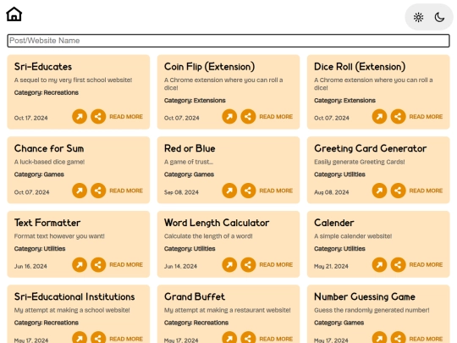The height and width of the screenshot is (343, 457).
Task: Open Red or Blue external arrow icon
Action: 229,191
